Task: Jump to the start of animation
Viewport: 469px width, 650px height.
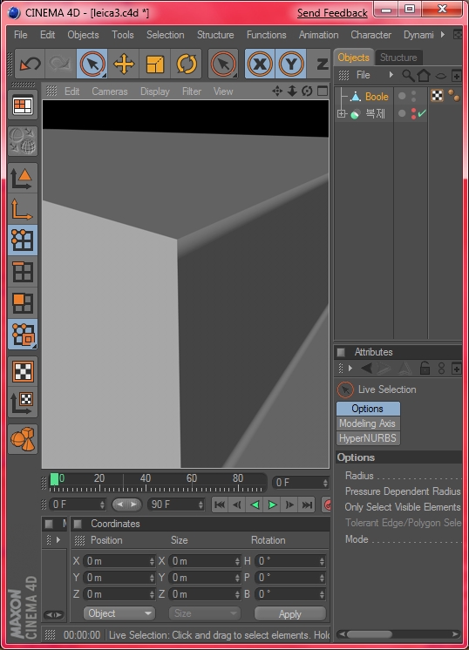Action: point(220,504)
